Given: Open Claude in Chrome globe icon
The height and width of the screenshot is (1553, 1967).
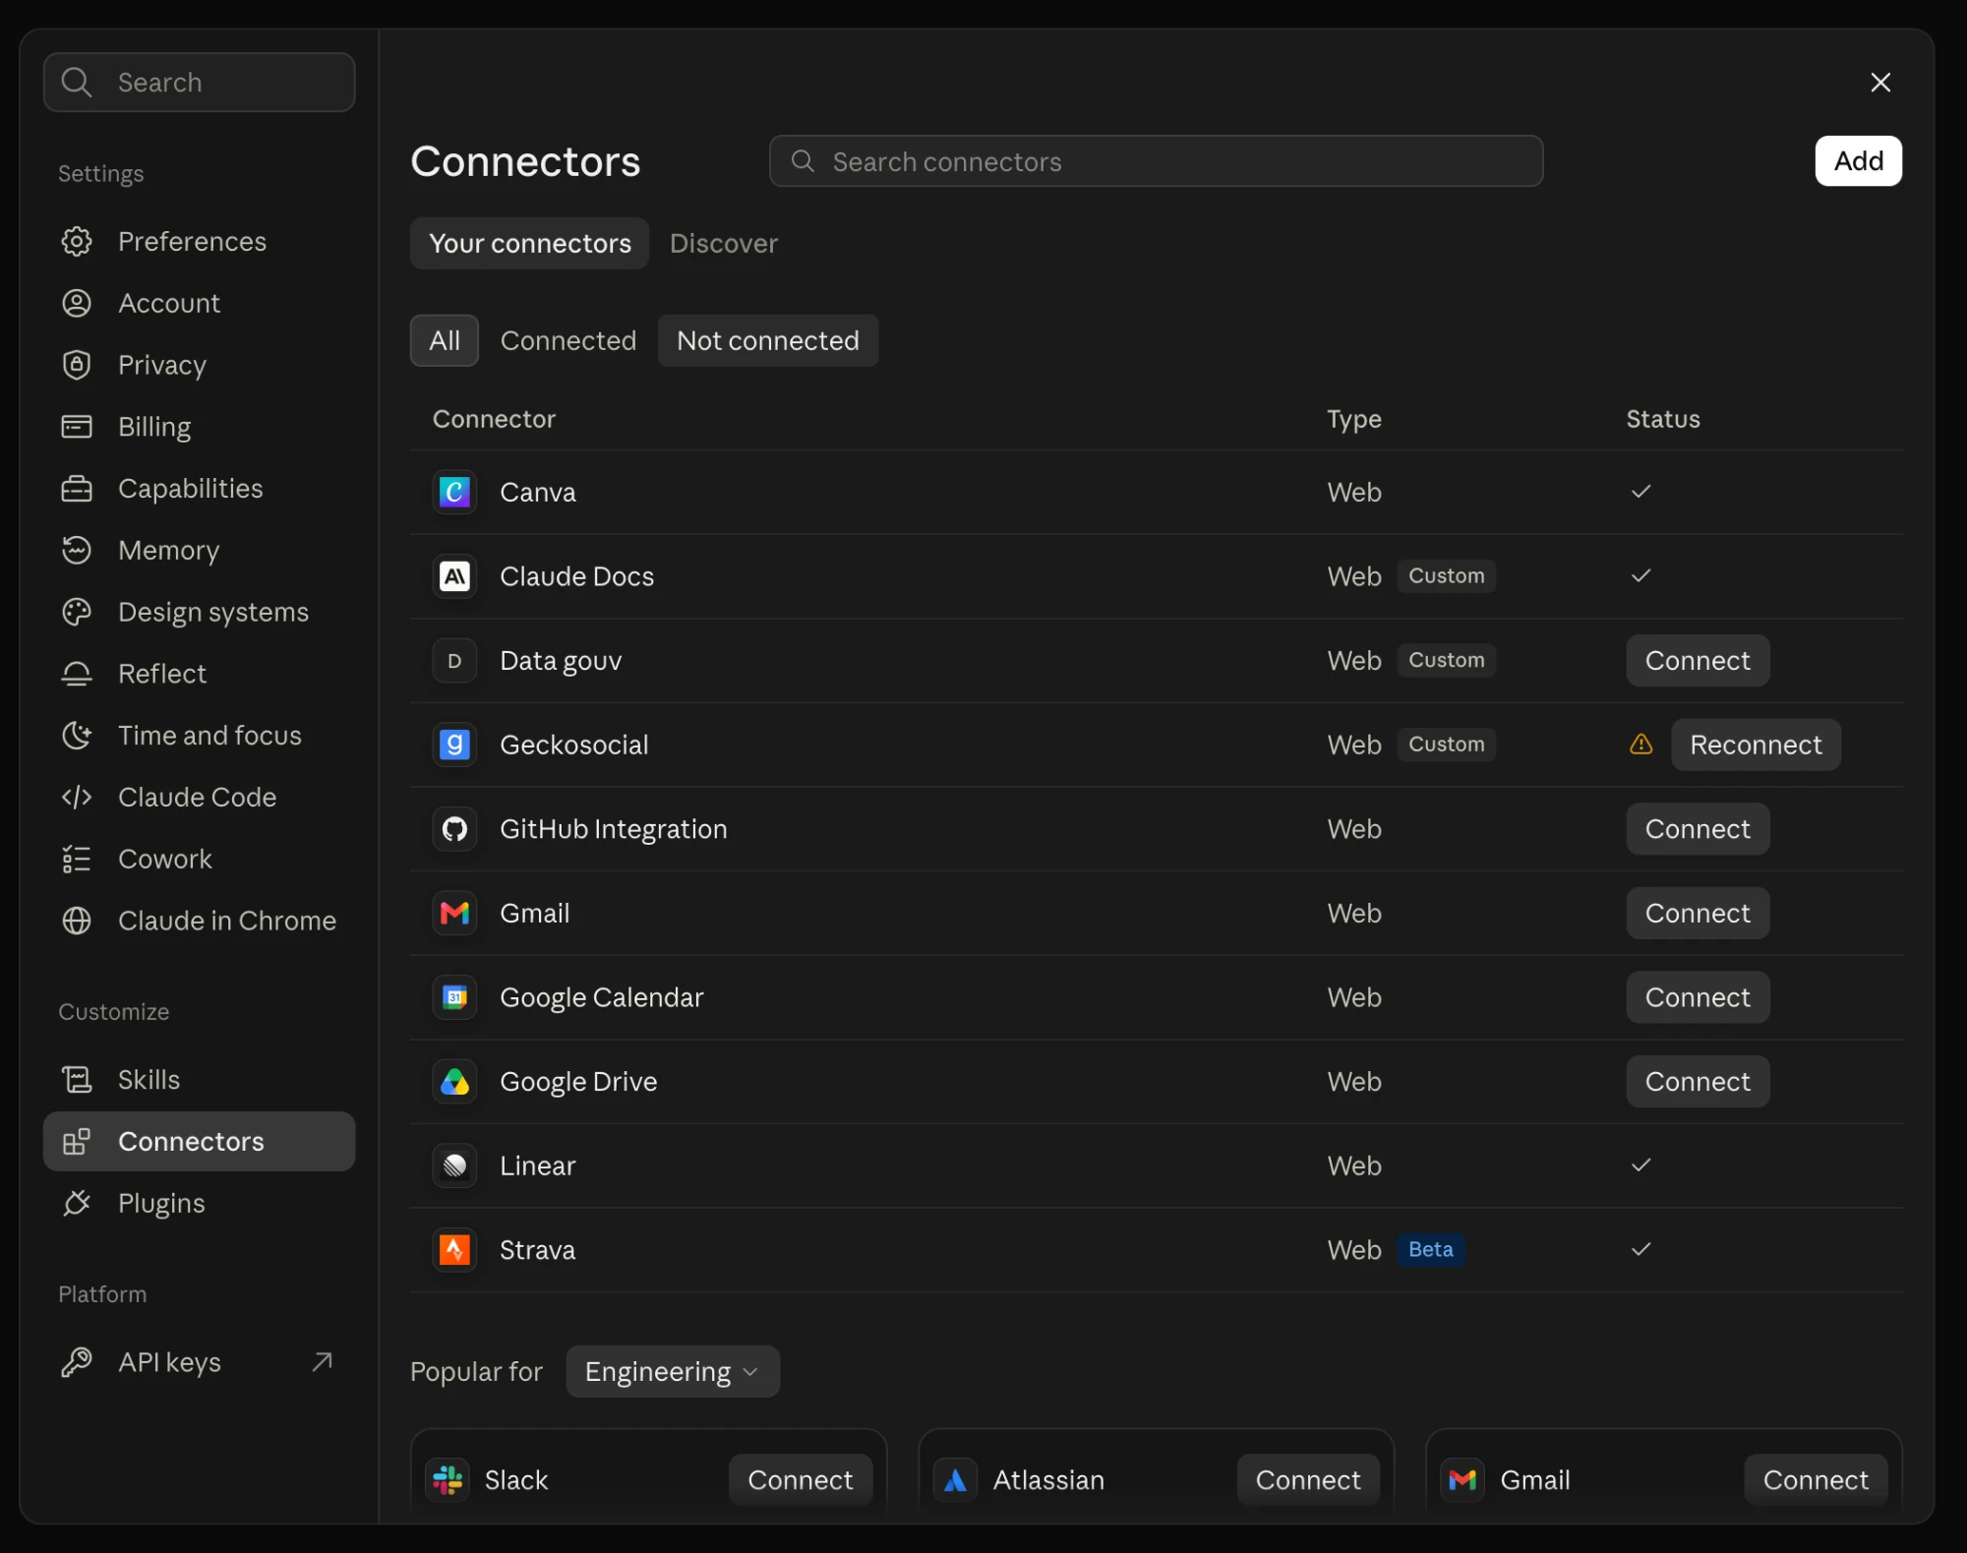Looking at the screenshot, I should tap(77, 921).
